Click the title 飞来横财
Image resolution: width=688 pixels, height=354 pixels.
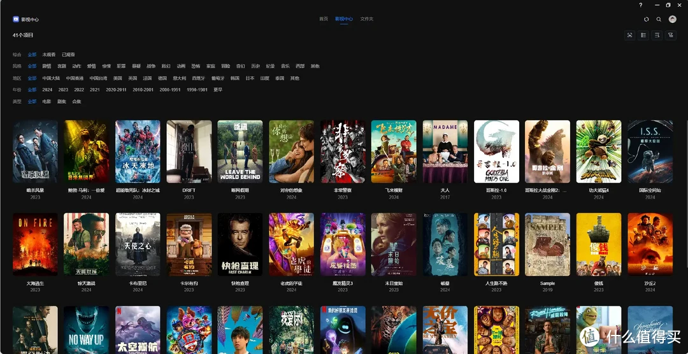tap(394, 191)
